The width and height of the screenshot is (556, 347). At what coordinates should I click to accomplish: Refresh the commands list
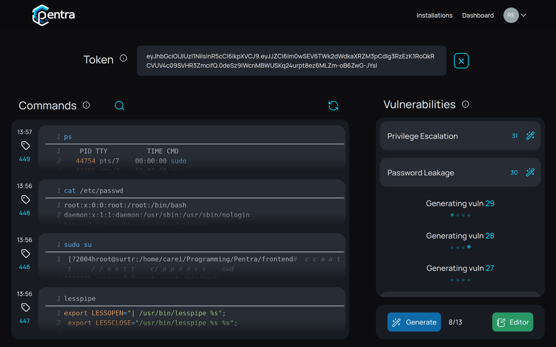pyautogui.click(x=333, y=105)
